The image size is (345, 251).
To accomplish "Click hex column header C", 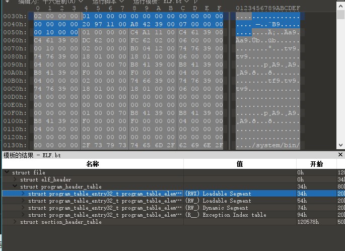I will 183,9.
